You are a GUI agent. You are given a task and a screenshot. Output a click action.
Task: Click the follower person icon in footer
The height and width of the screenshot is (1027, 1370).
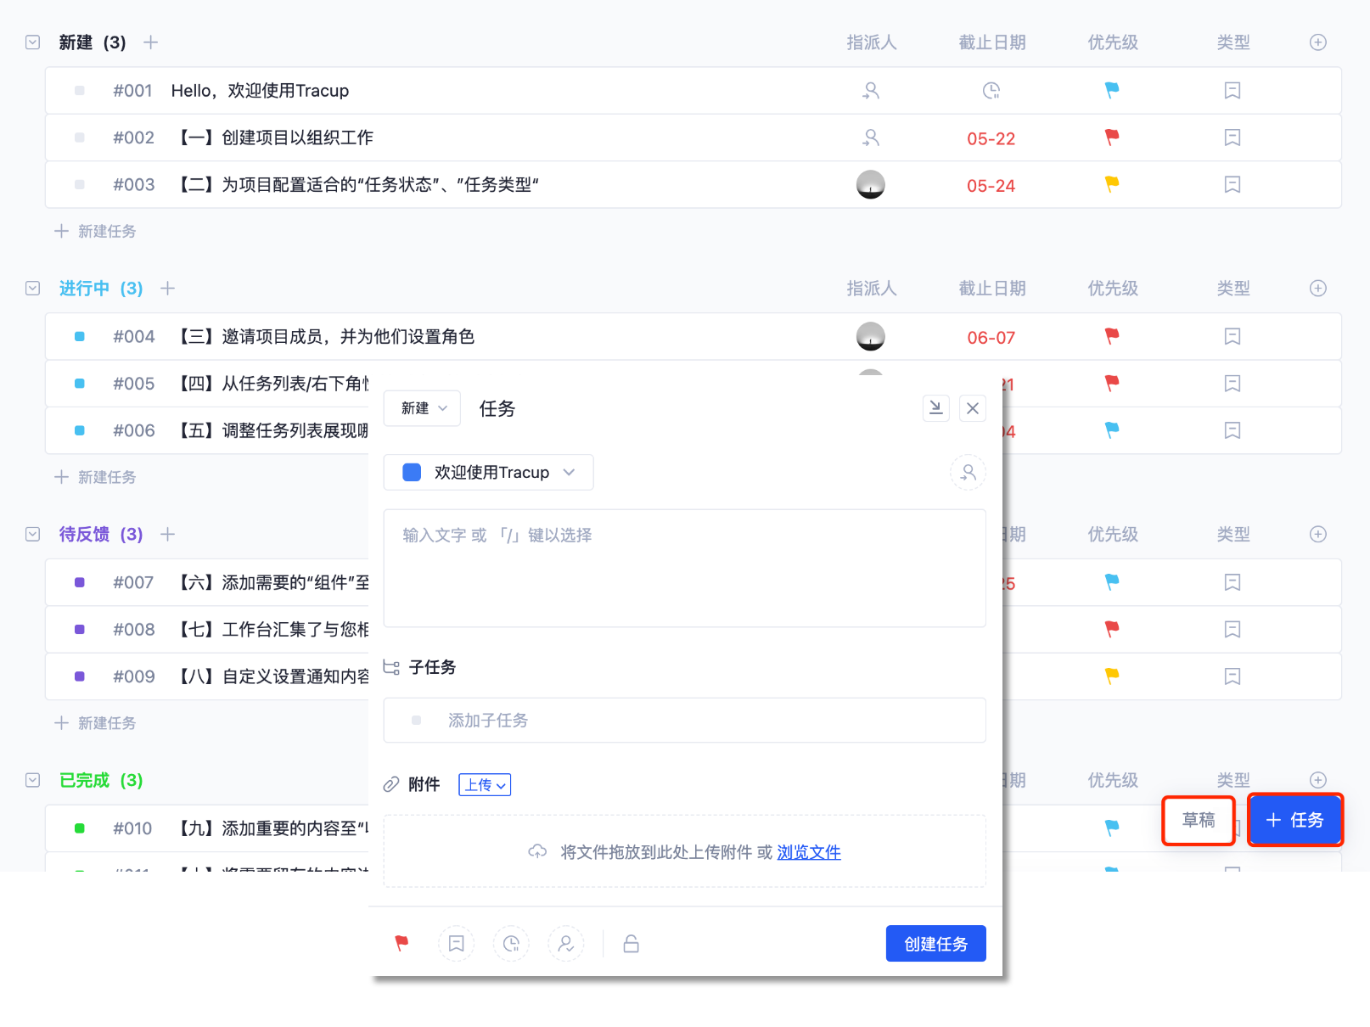565,943
